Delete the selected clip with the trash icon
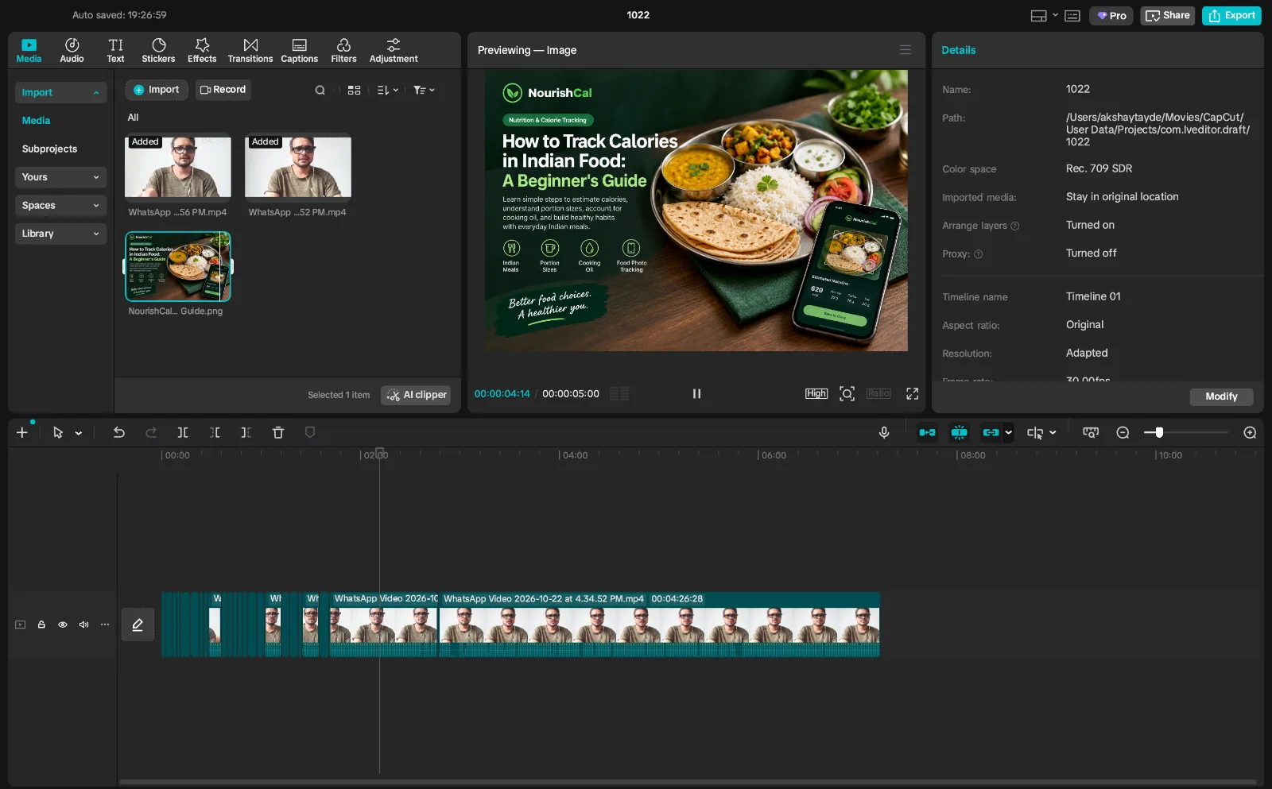 (x=278, y=432)
